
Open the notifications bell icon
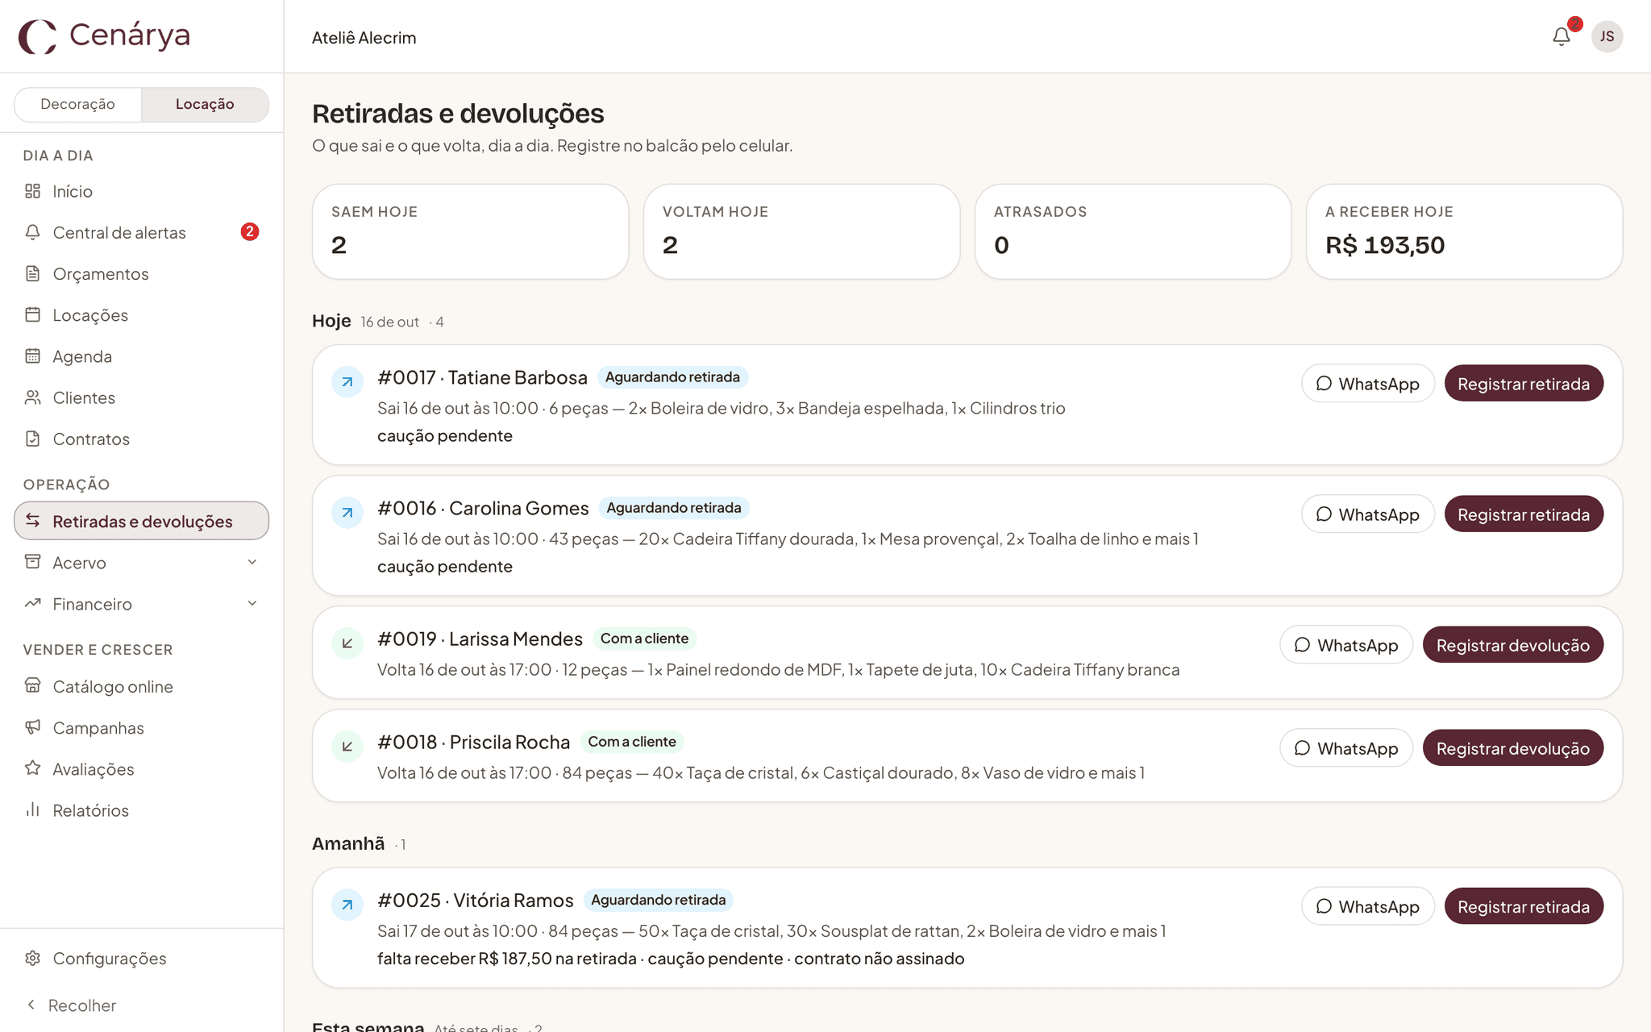[x=1561, y=36]
